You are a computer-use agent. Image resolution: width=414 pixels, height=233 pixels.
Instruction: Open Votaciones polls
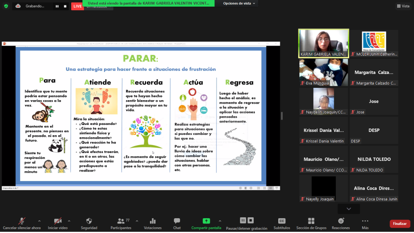pyautogui.click(x=153, y=223)
